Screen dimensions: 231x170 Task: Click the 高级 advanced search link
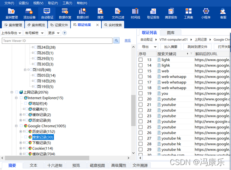(128, 40)
